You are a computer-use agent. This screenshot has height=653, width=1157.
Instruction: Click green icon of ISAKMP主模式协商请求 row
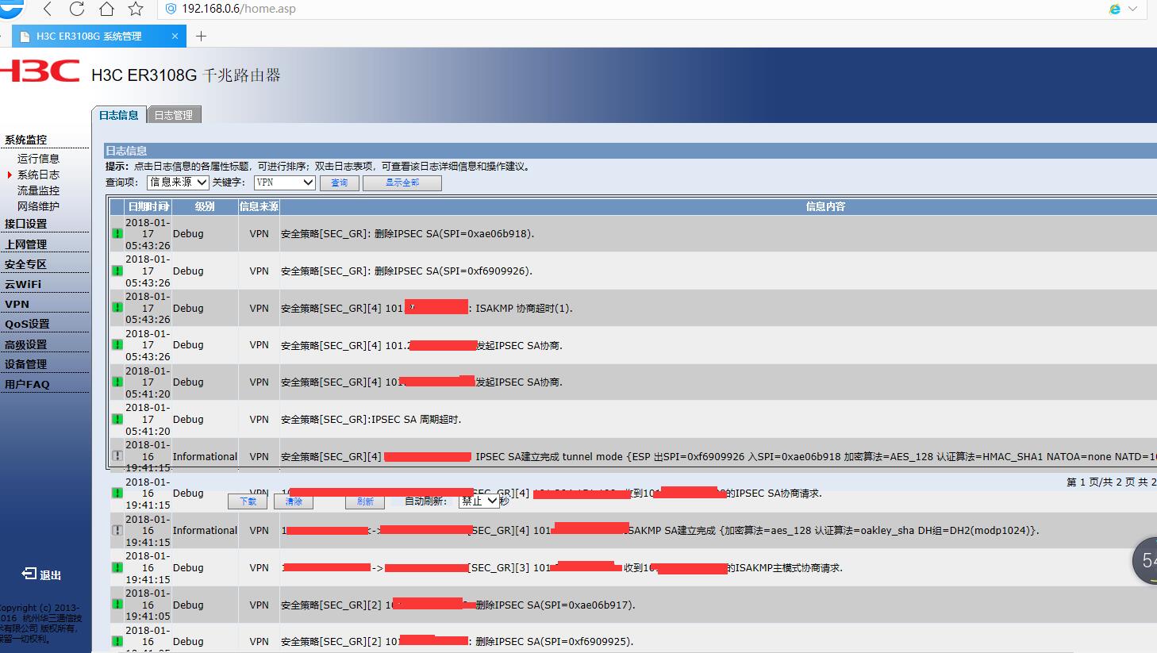coord(117,567)
